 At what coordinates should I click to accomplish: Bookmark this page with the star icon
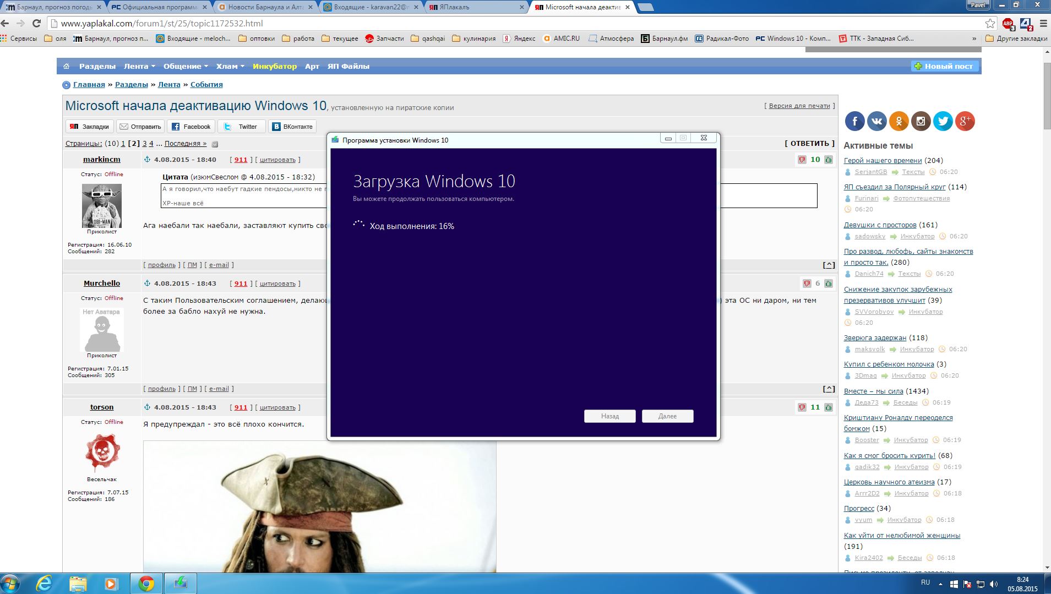(x=990, y=23)
